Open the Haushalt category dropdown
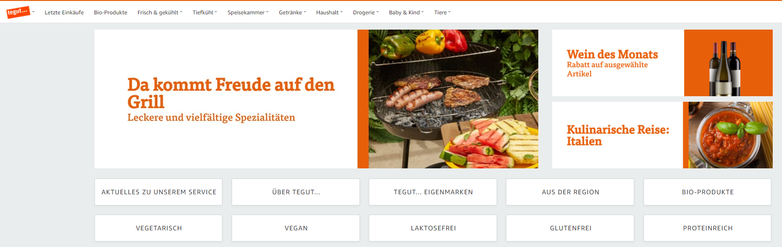 [x=329, y=12]
